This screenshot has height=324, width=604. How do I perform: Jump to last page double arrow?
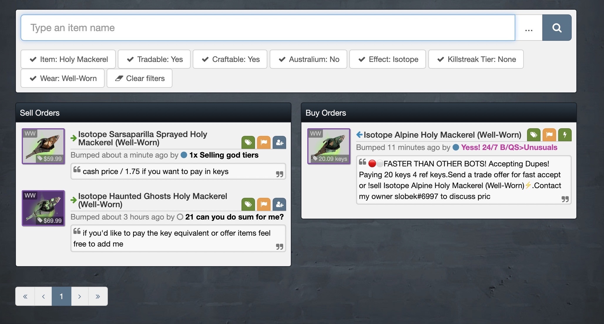click(x=98, y=296)
